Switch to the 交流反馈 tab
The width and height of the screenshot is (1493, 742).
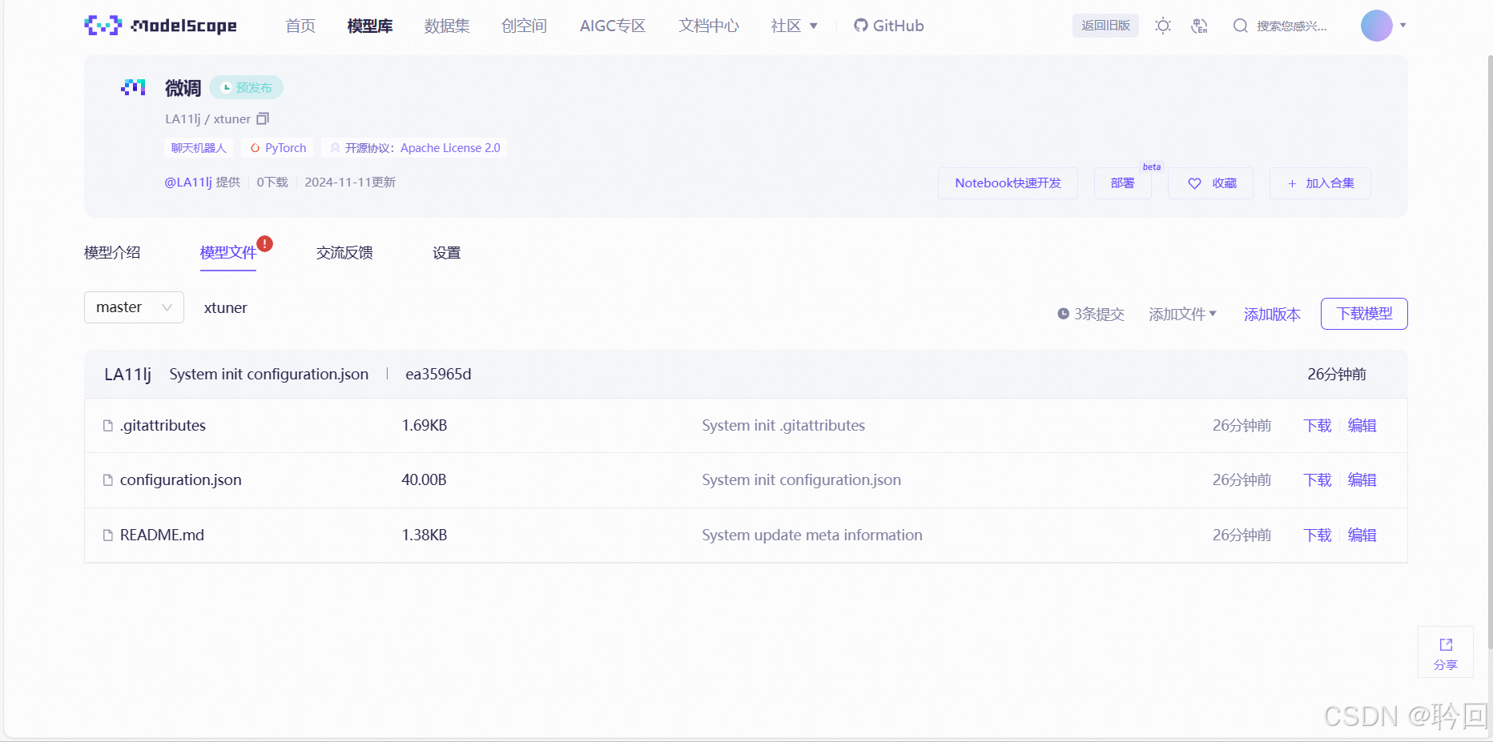click(x=344, y=252)
